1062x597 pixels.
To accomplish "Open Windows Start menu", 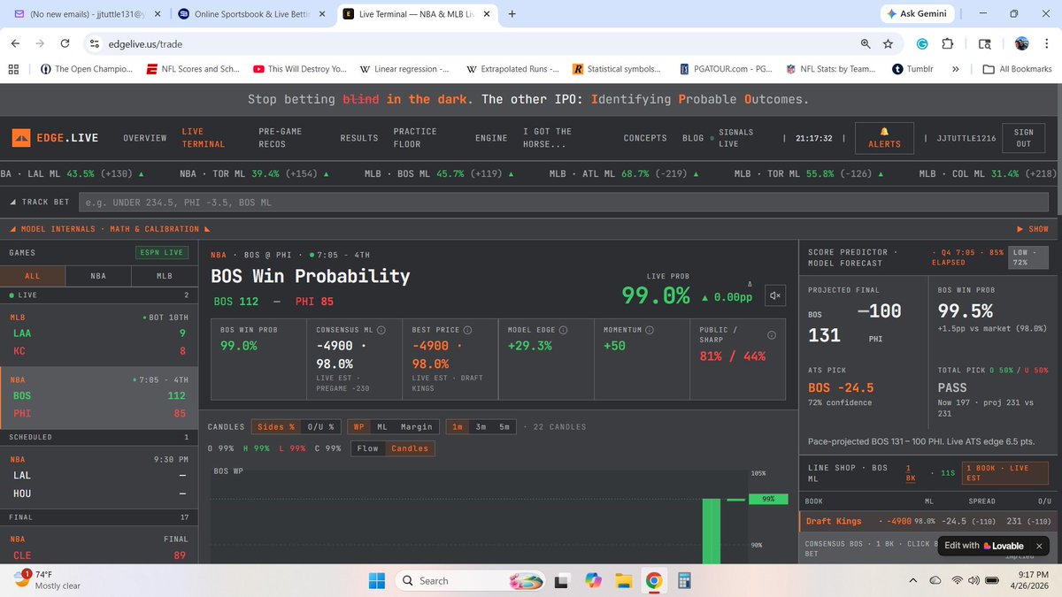I will pyautogui.click(x=377, y=580).
